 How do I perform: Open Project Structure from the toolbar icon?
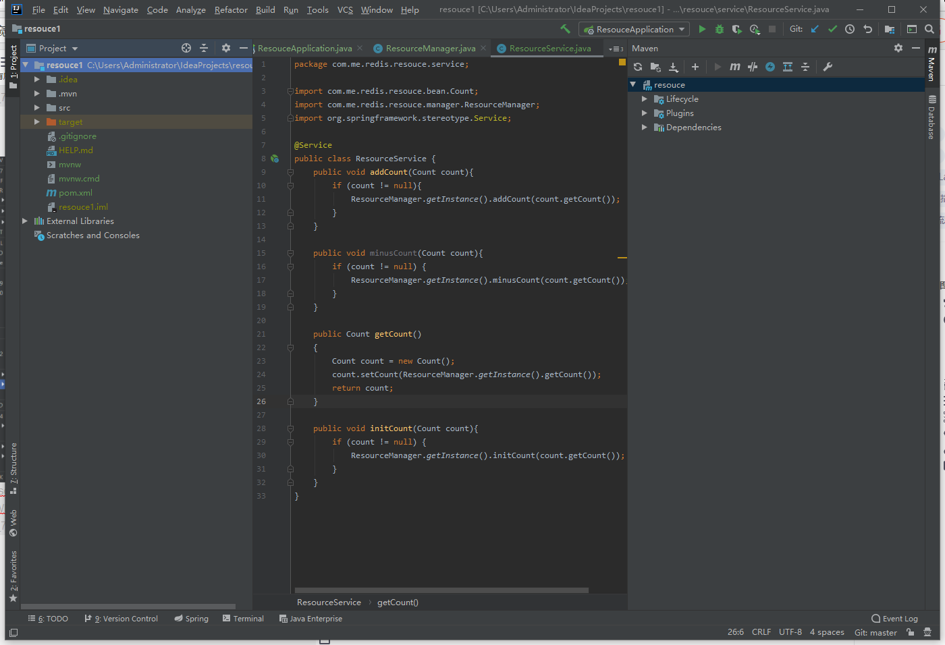coord(890,29)
